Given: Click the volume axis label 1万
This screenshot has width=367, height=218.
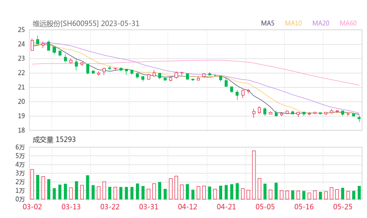Looking at the screenshot, I should coord(20,191).
